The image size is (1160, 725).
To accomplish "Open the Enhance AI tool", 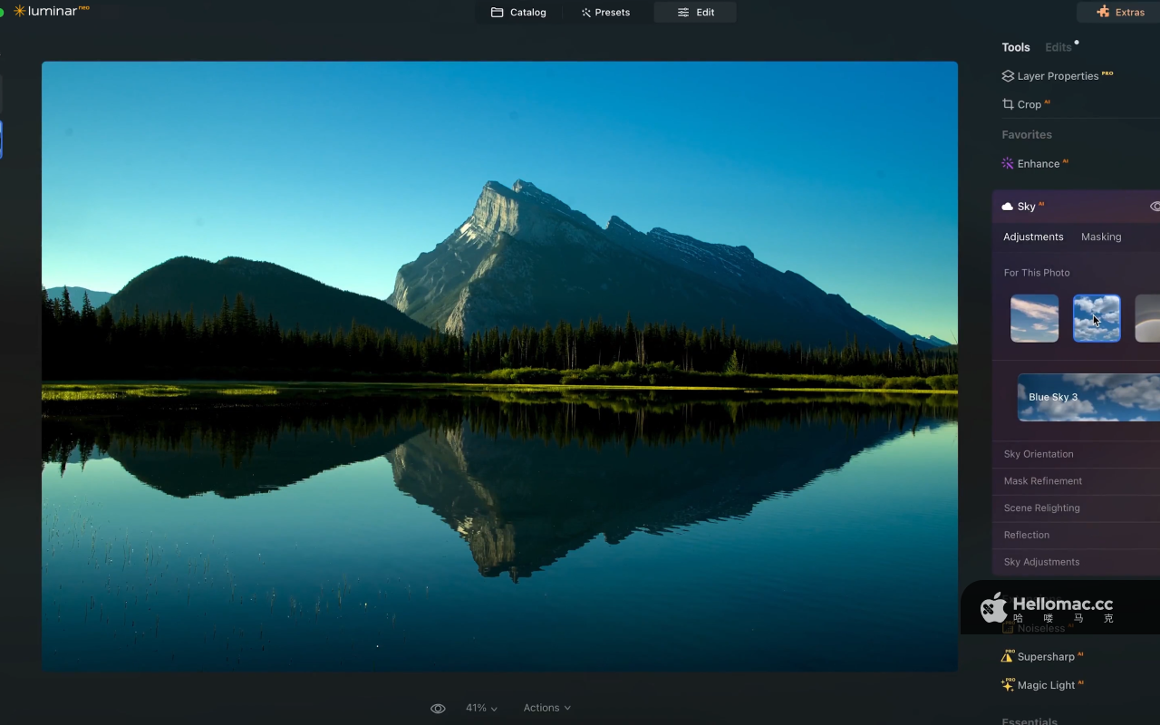I will tap(1035, 164).
